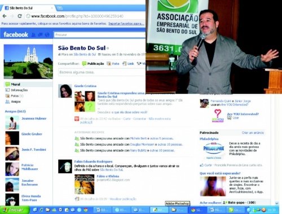282x214 pixels.
Task: Launch Chrome from the quick launch bar
Action: [86, 209]
